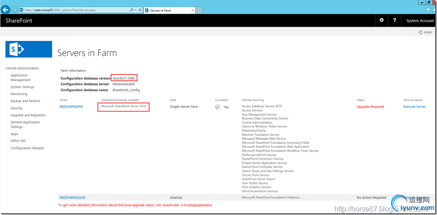
Task: Click the SharePoint title in the suite bar
Action: (x=19, y=20)
